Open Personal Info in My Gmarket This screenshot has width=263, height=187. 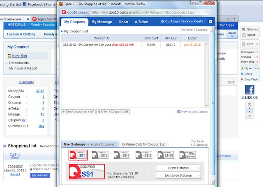(19, 63)
